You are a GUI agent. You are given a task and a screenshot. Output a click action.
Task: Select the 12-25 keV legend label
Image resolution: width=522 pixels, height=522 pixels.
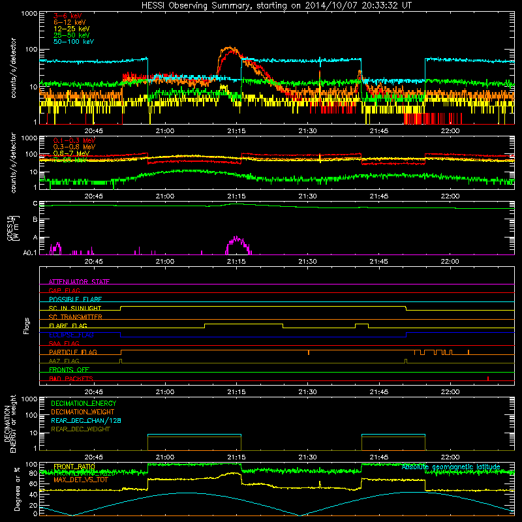click(x=72, y=29)
